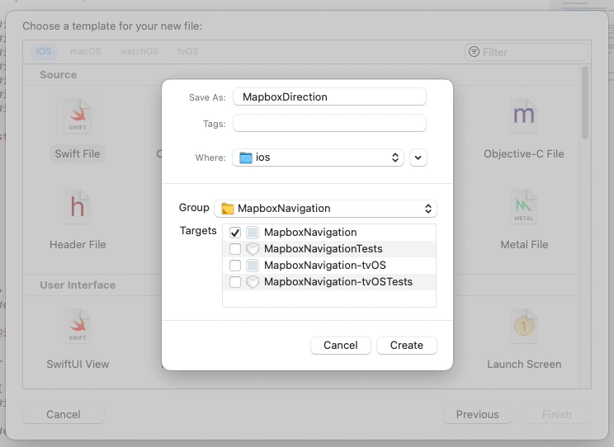614x447 pixels.
Task: Click the MapboxNavigation target framework icon
Action: [253, 233]
